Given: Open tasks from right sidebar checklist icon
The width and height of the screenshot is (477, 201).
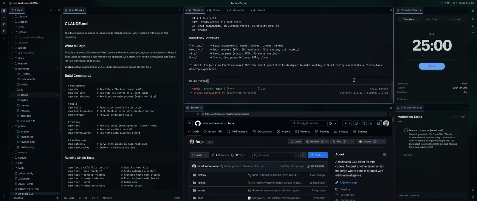Looking at the screenshot, I should click(x=473, y=26).
